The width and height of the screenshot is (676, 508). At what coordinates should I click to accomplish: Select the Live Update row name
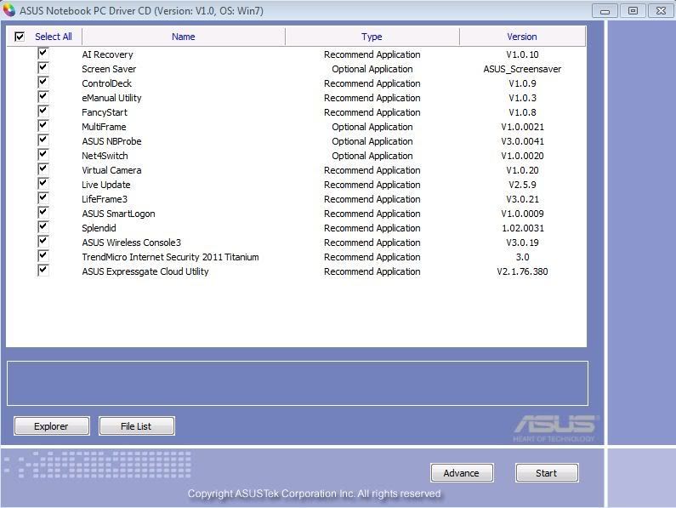106,185
